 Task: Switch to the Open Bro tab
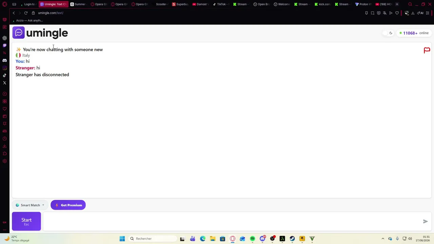pos(262,4)
